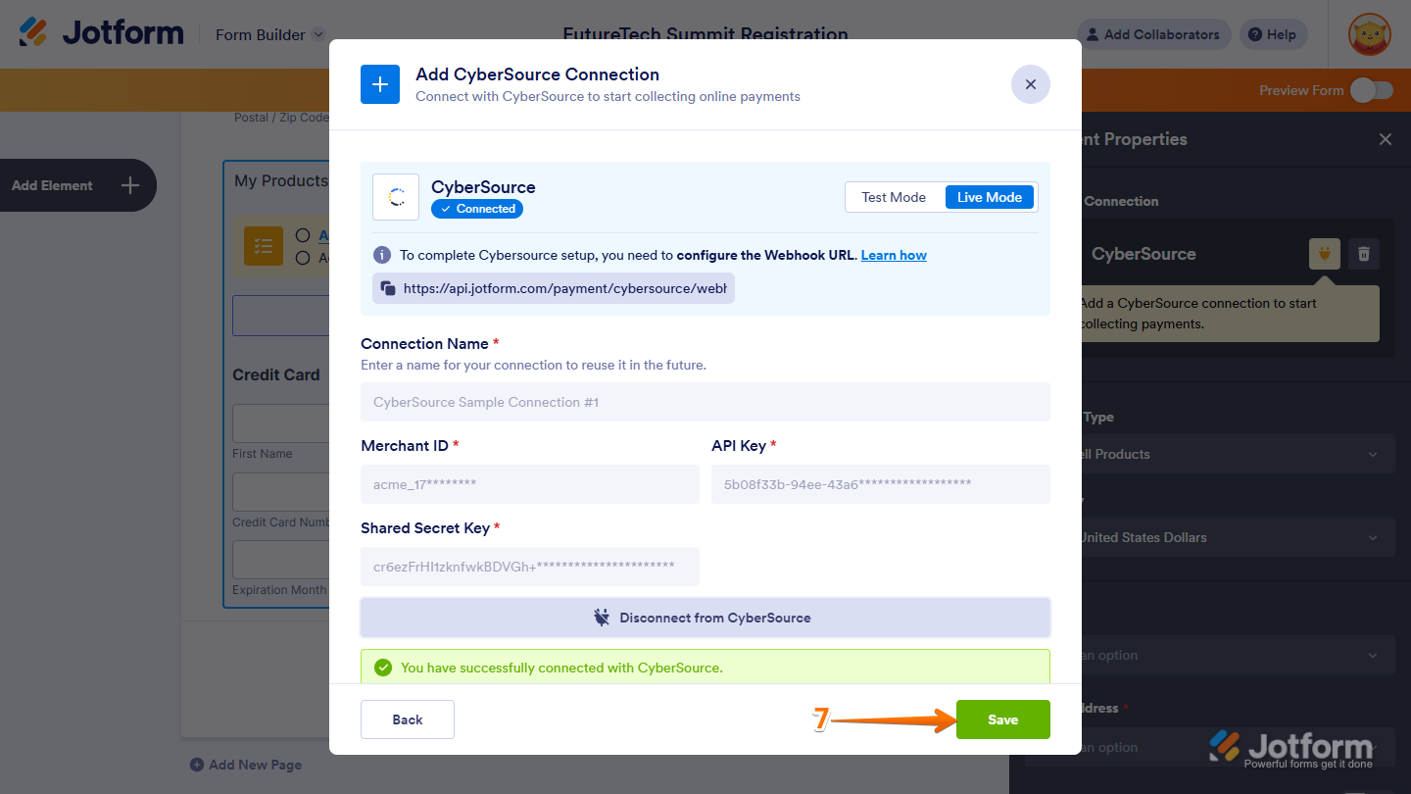Click the success checkmark icon
The width and height of the screenshot is (1411, 794).
click(x=383, y=668)
